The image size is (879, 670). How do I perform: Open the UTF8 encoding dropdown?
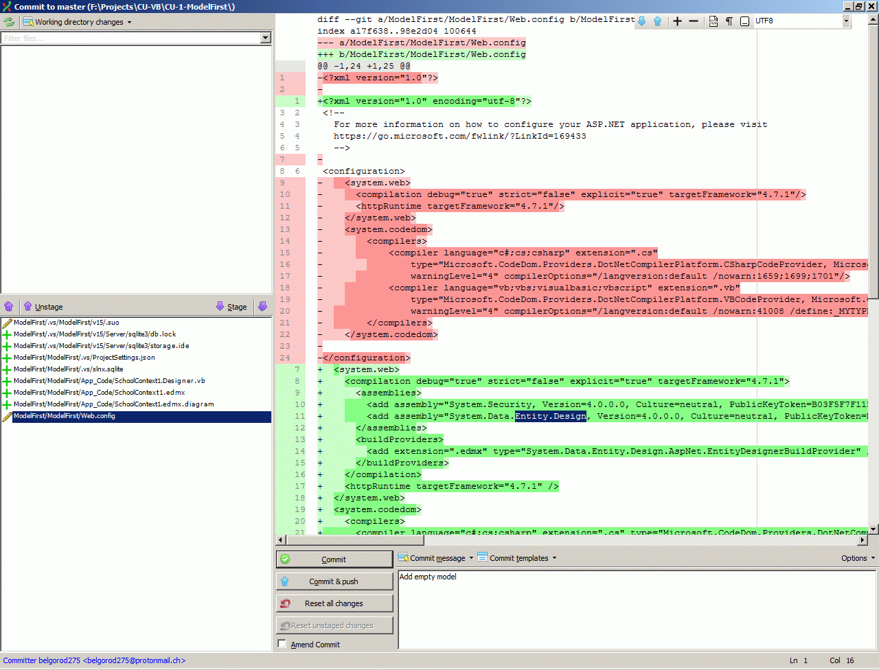(846, 21)
